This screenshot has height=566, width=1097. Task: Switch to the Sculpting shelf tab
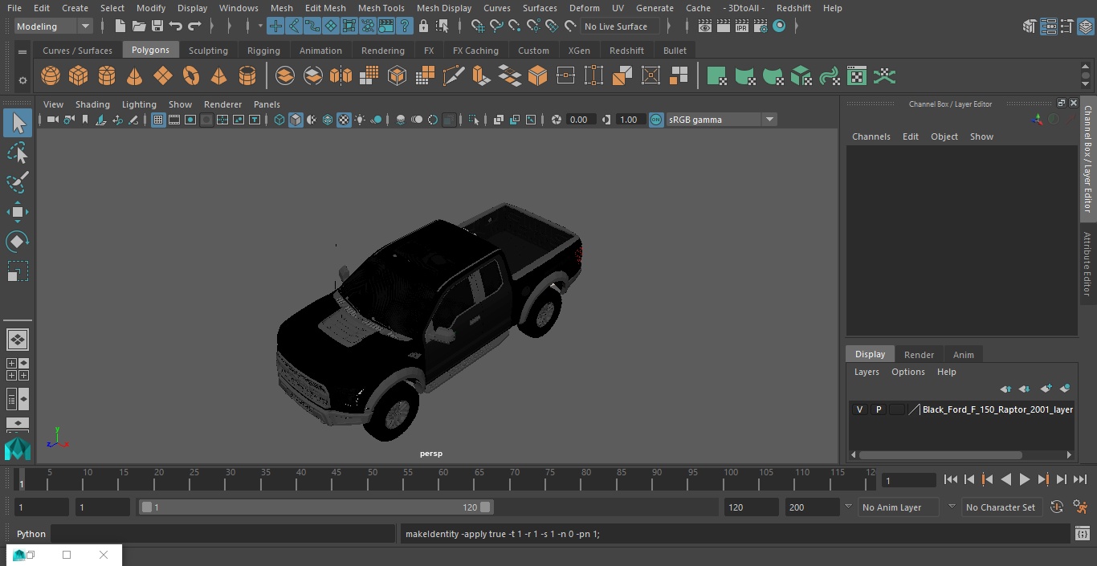(x=208, y=51)
